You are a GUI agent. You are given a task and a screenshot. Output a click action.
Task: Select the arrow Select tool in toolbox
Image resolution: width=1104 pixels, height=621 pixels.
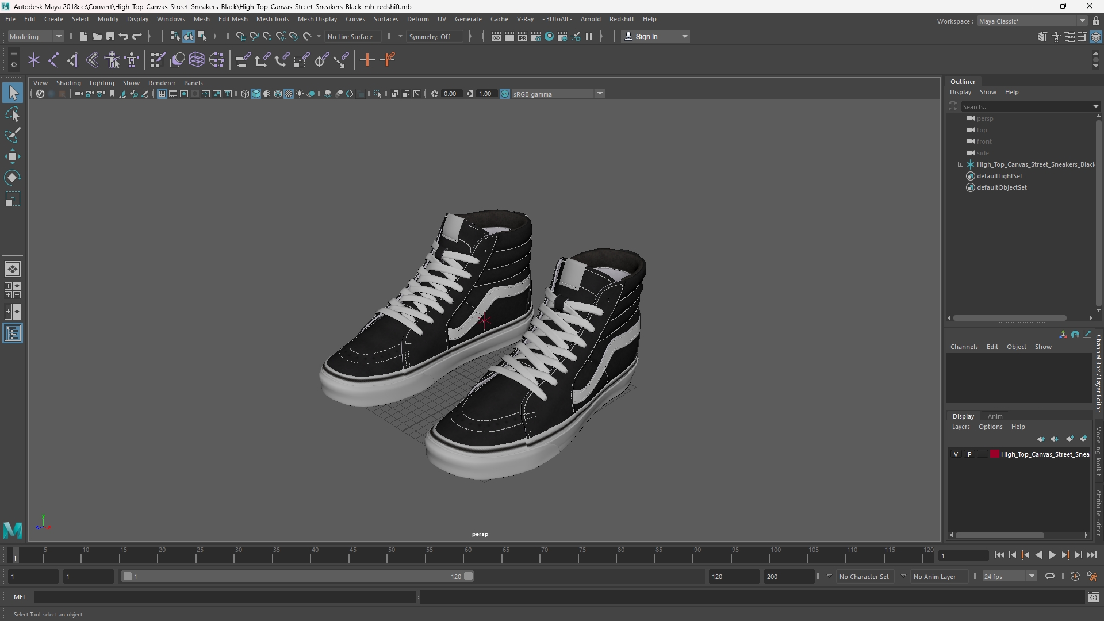click(x=13, y=93)
